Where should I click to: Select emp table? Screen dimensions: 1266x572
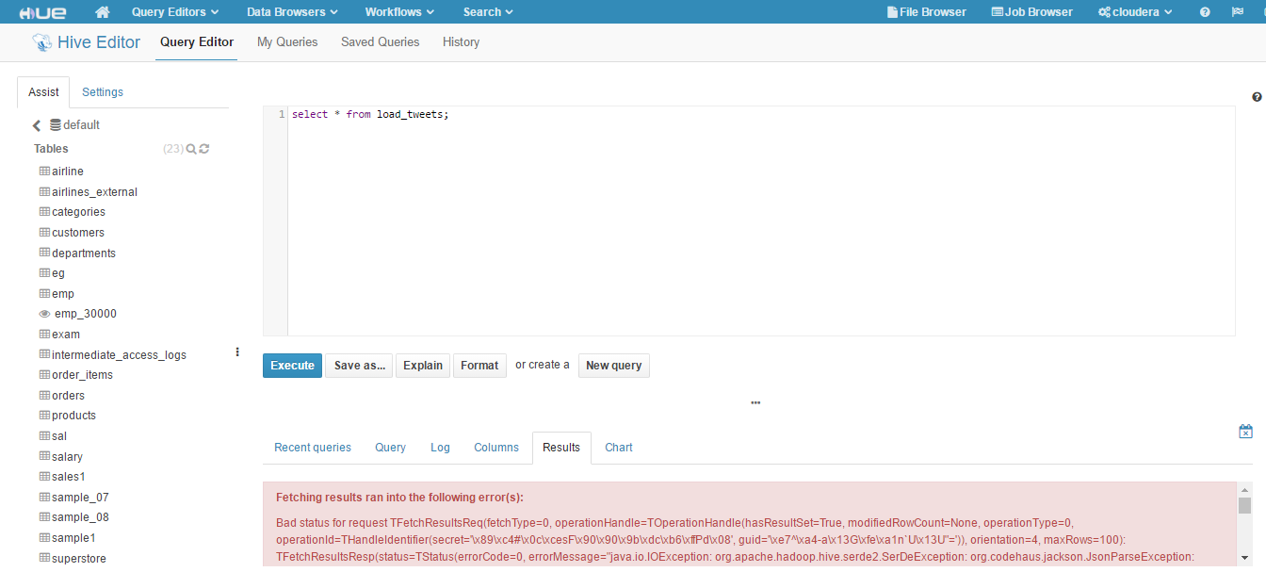tap(63, 294)
